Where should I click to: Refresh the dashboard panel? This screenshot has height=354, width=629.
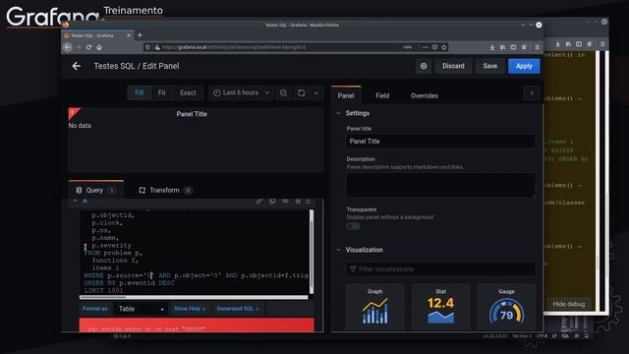302,92
